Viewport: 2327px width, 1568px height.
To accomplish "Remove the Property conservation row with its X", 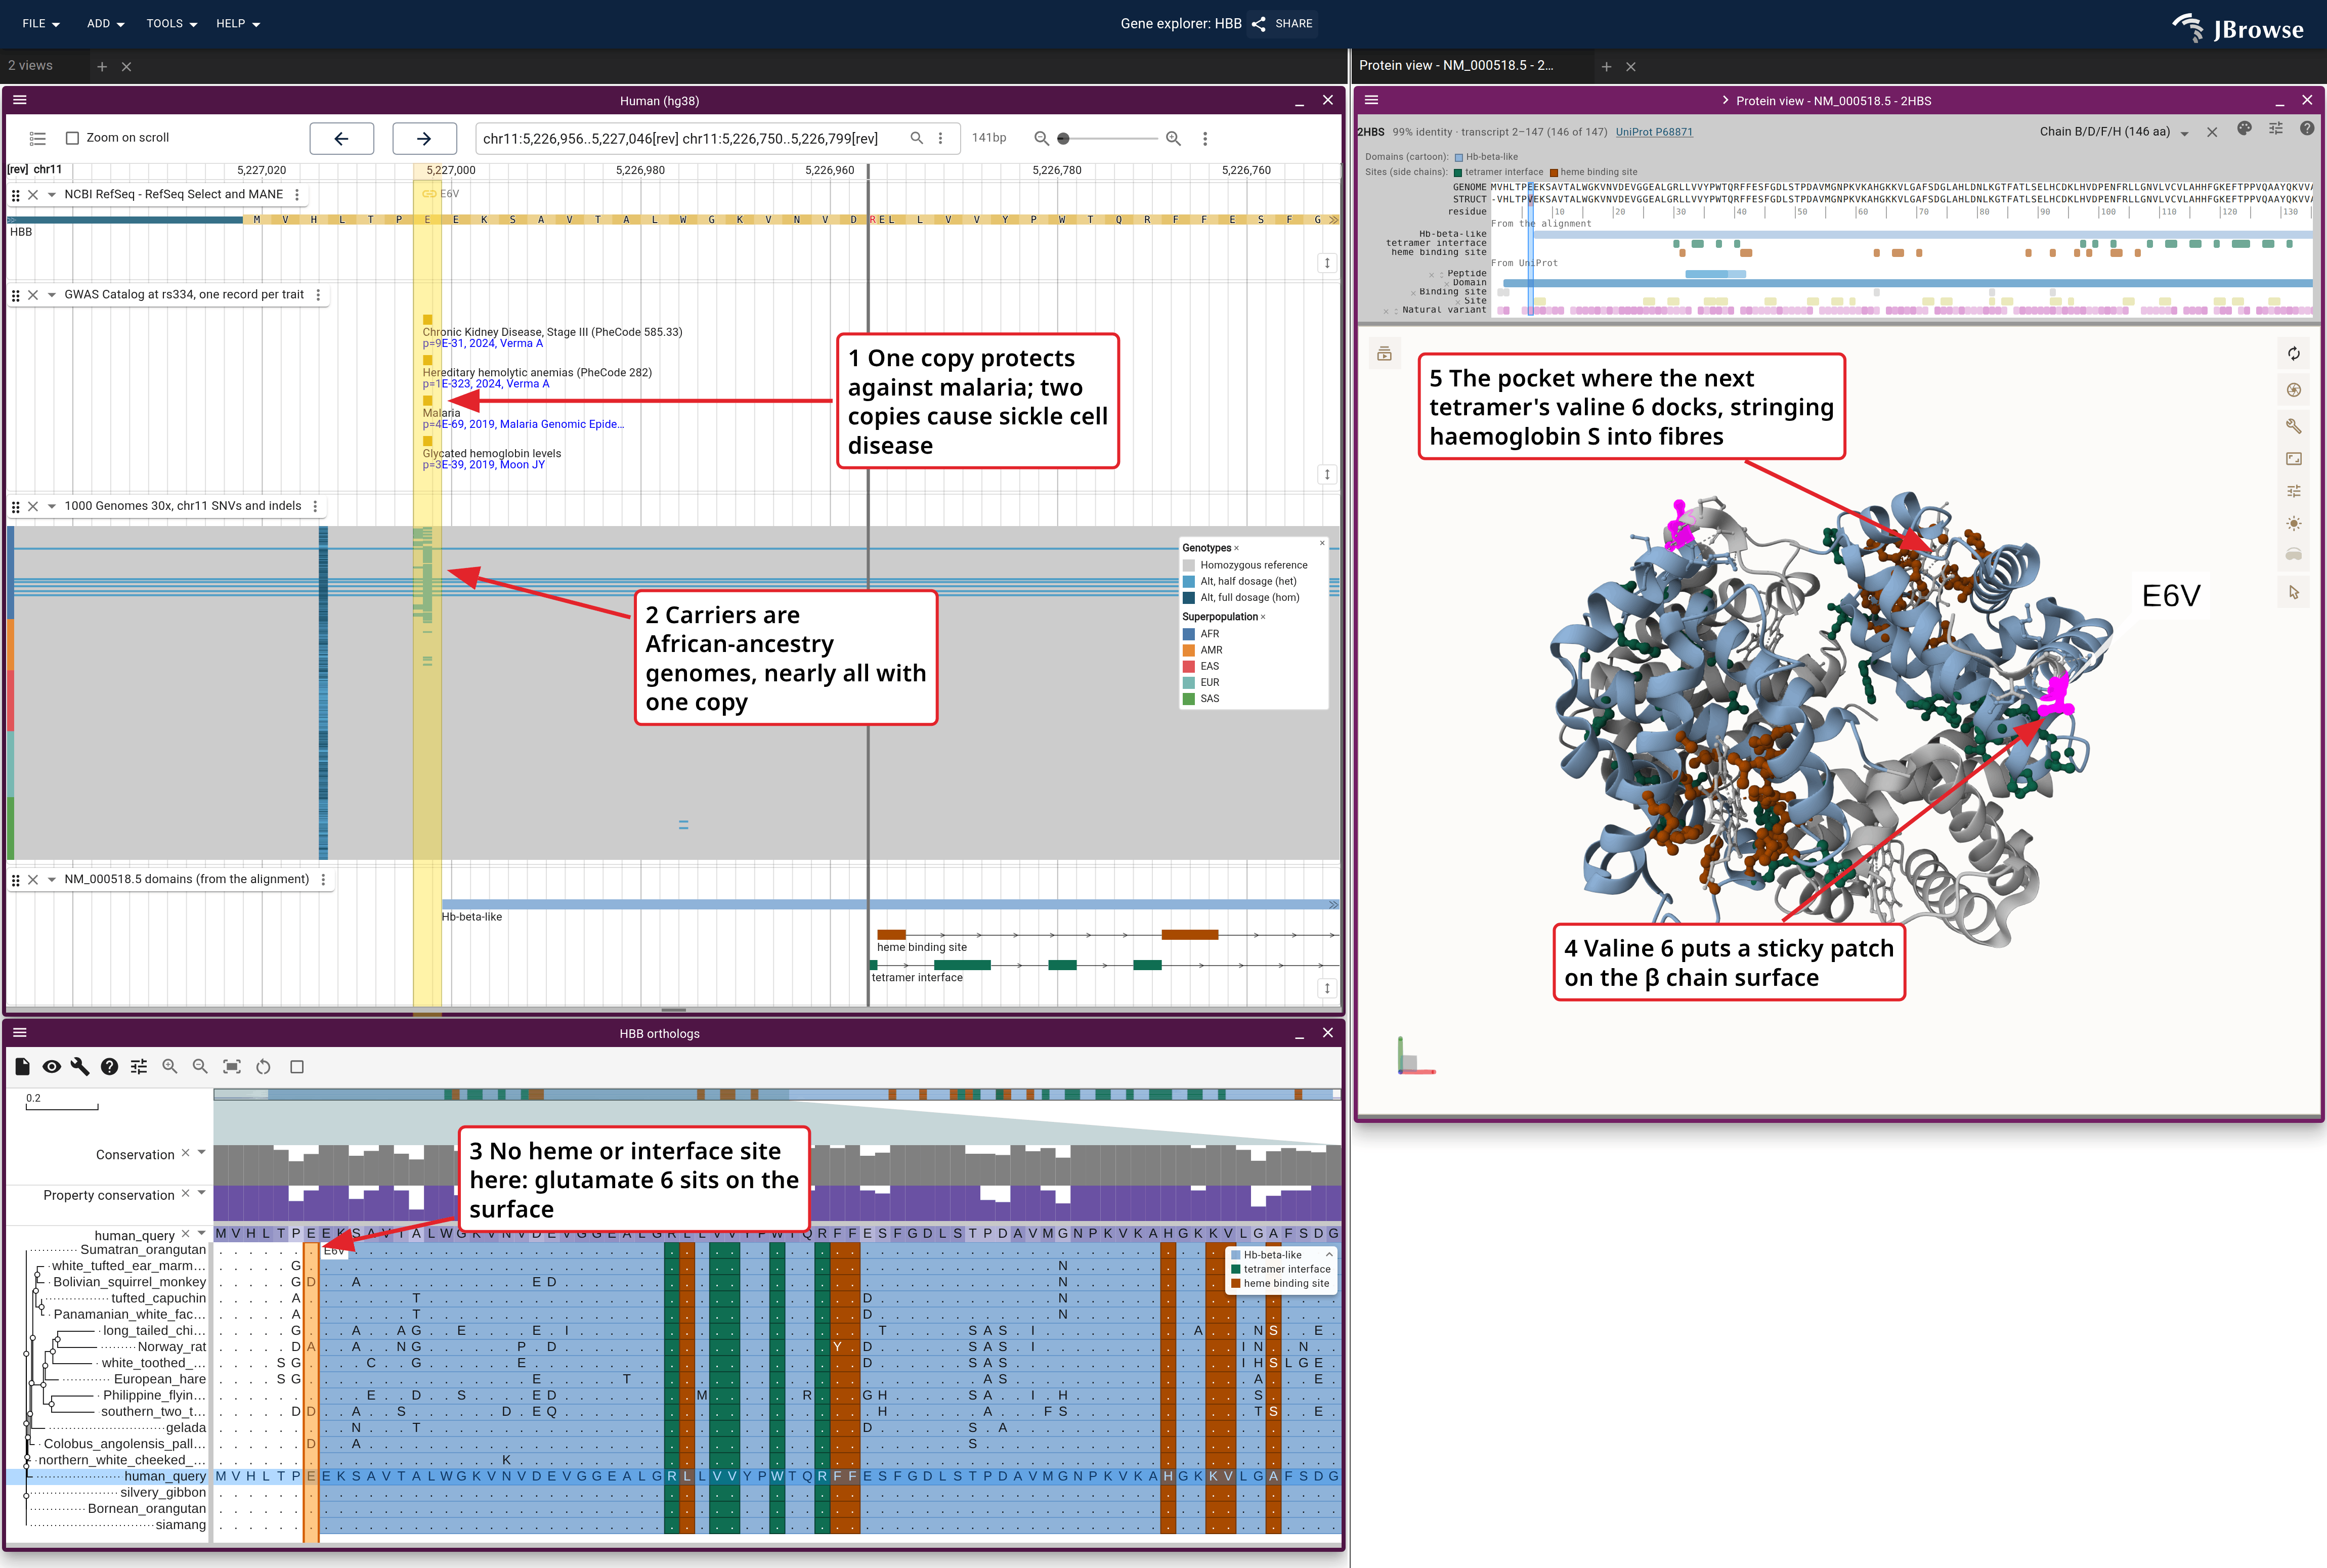I will tap(185, 1193).
